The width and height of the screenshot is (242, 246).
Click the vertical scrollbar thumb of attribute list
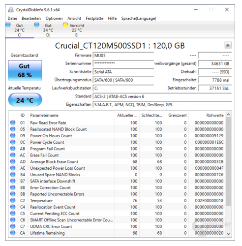[x=229, y=162]
